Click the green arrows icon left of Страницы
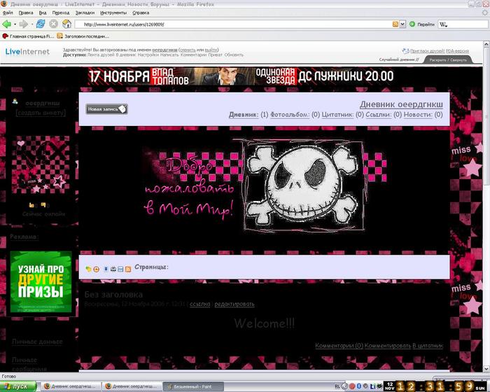This screenshot has width=490, height=392. pyautogui.click(x=88, y=269)
